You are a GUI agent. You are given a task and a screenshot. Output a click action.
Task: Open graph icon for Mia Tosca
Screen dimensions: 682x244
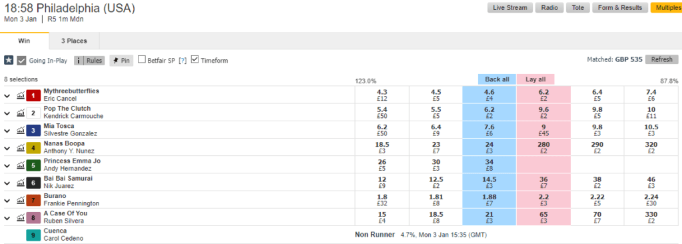(x=21, y=130)
